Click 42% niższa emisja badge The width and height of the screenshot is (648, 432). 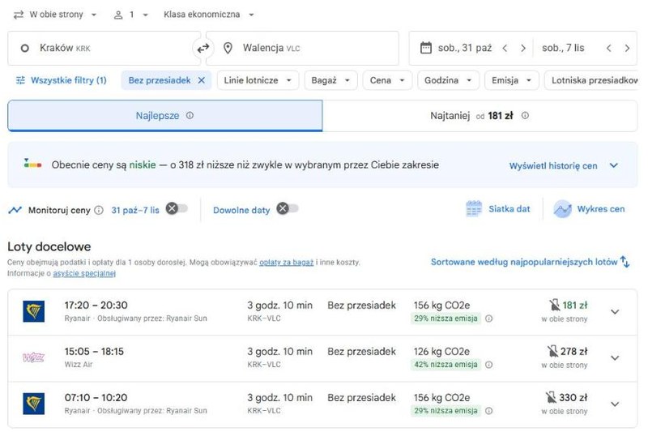tap(446, 365)
